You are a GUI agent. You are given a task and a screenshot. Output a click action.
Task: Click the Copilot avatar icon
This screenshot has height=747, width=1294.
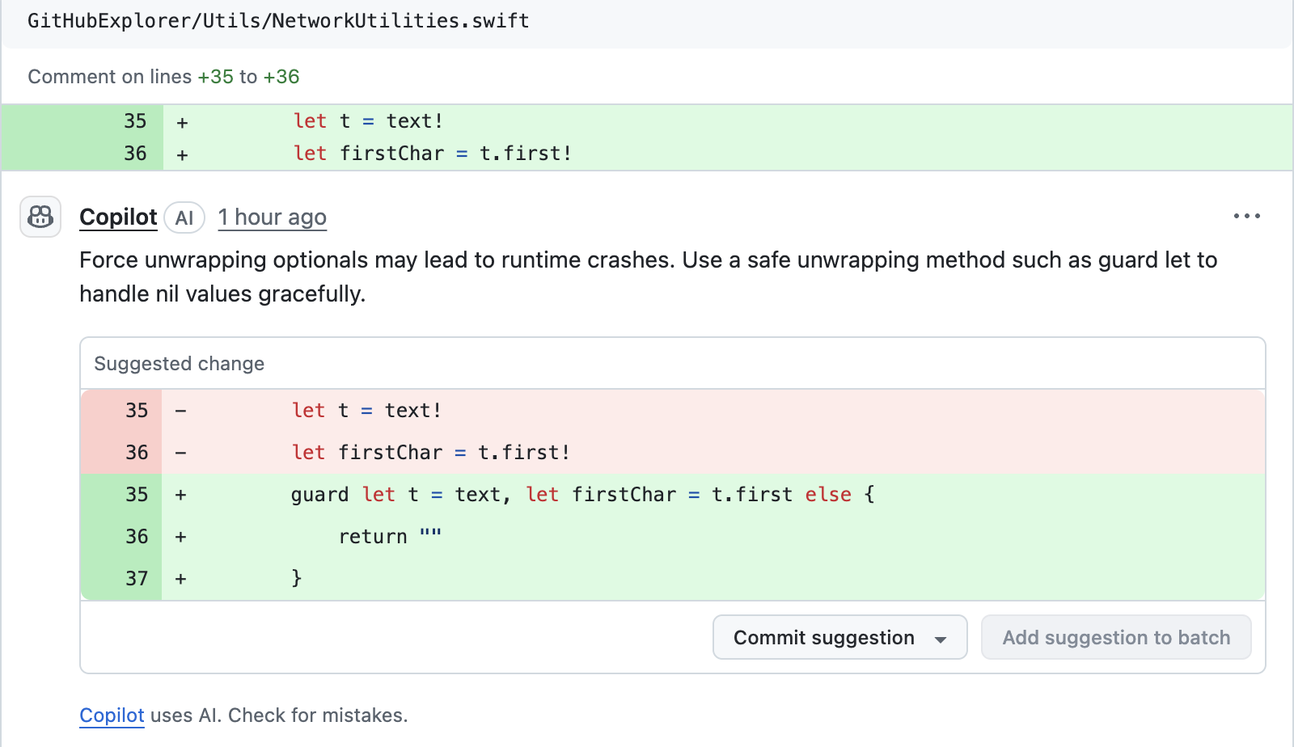coord(40,217)
